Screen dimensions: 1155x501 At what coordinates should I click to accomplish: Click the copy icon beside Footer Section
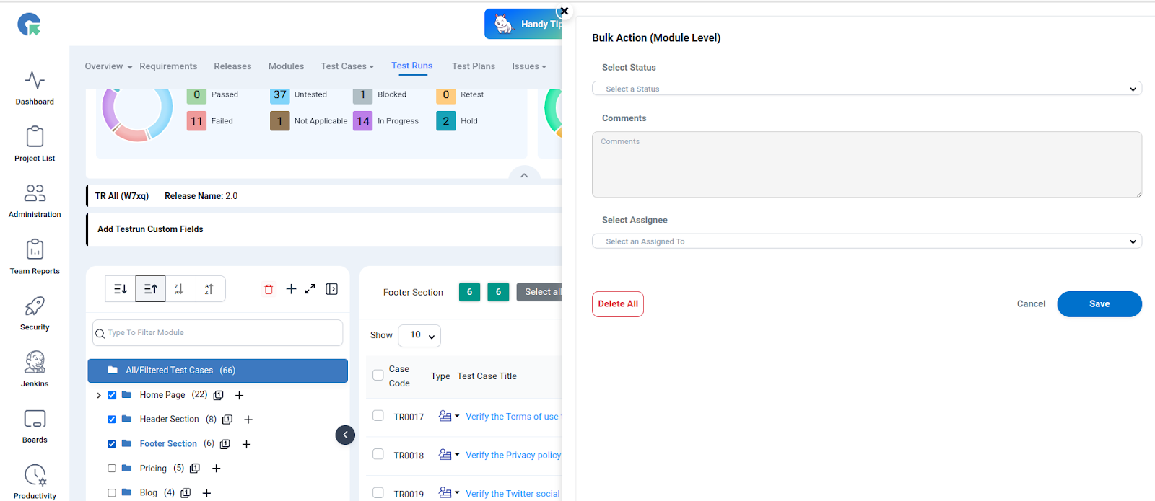pos(225,444)
